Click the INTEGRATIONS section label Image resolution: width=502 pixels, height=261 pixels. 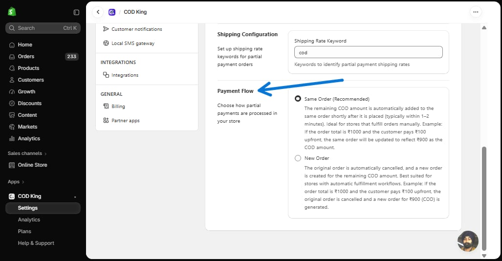coord(118,63)
